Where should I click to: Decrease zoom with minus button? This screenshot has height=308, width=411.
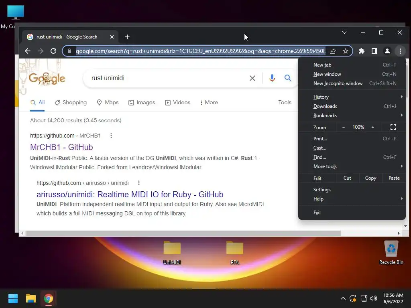point(344,127)
